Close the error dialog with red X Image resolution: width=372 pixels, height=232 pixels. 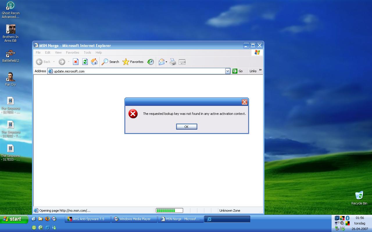tap(244, 102)
